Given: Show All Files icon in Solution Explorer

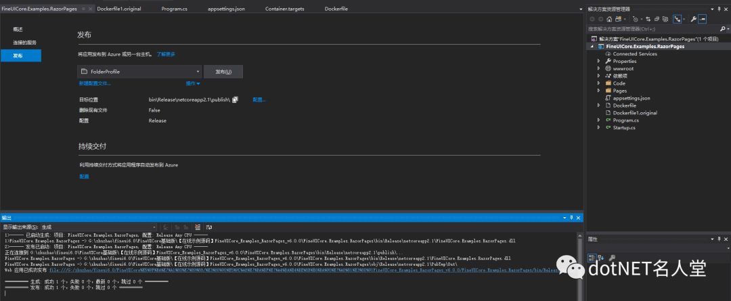Looking at the screenshot, I should 665,19.
